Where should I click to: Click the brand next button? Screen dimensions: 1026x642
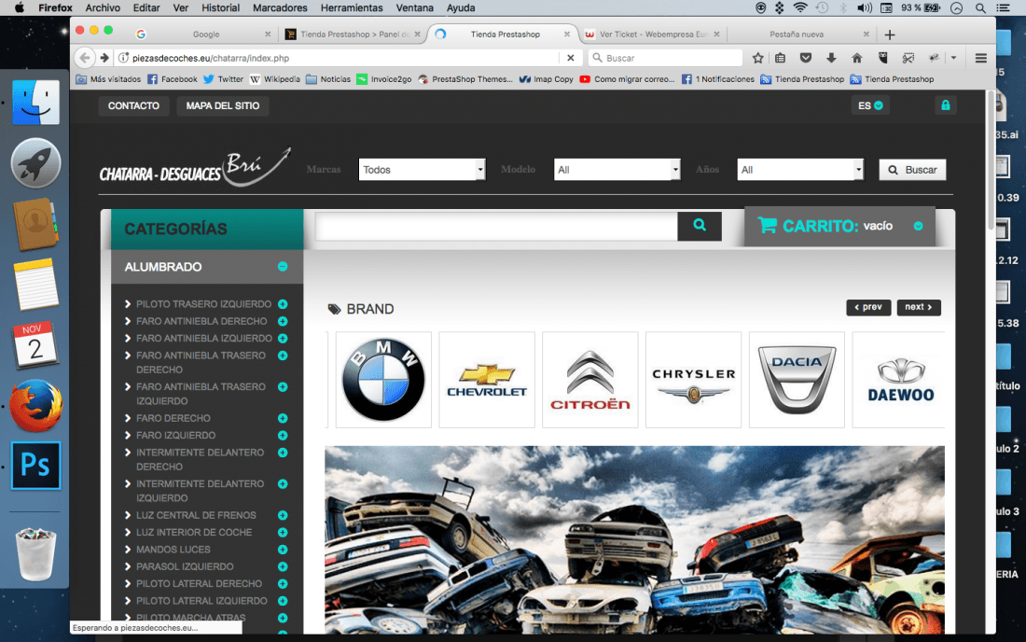pos(919,307)
